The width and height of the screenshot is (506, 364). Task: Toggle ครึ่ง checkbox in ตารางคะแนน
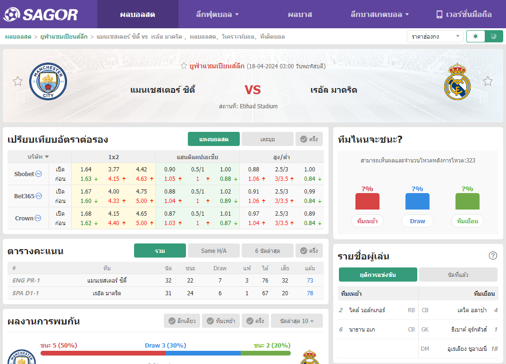[309, 251]
